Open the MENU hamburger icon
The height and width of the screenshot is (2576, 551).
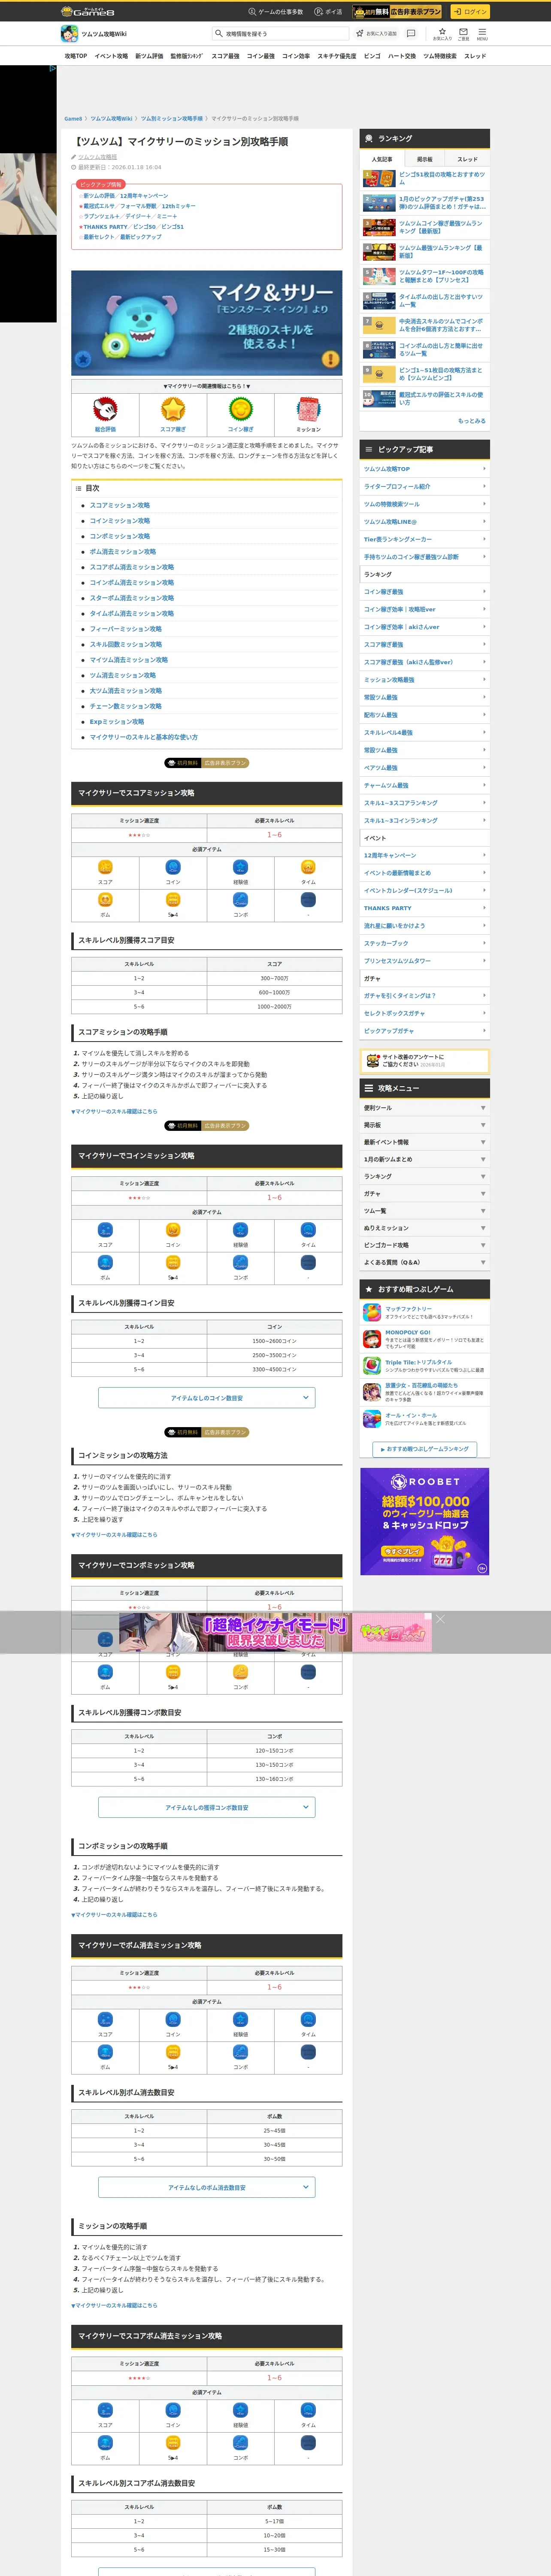482,34
